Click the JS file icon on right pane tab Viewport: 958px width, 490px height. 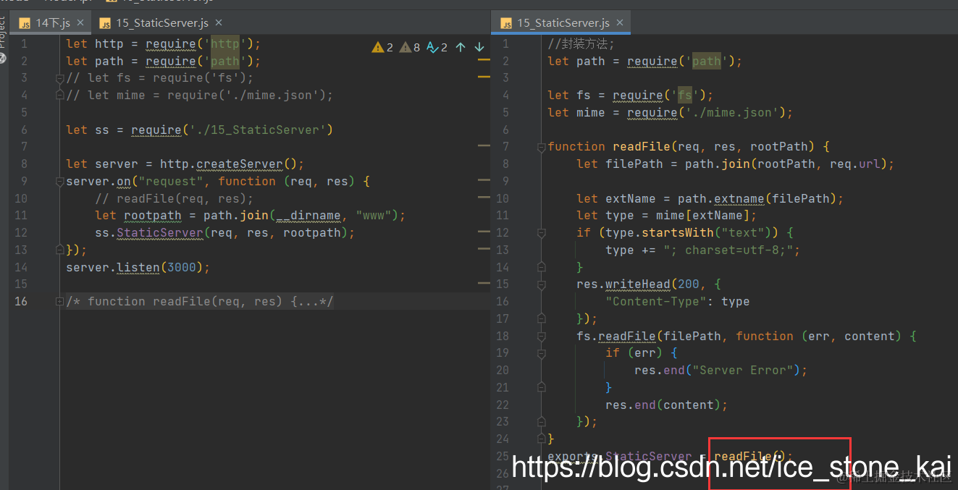(x=506, y=23)
